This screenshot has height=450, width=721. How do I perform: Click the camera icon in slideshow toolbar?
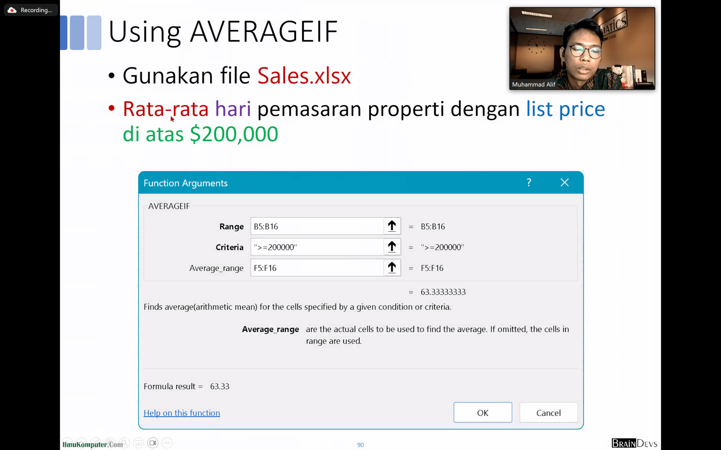click(153, 443)
